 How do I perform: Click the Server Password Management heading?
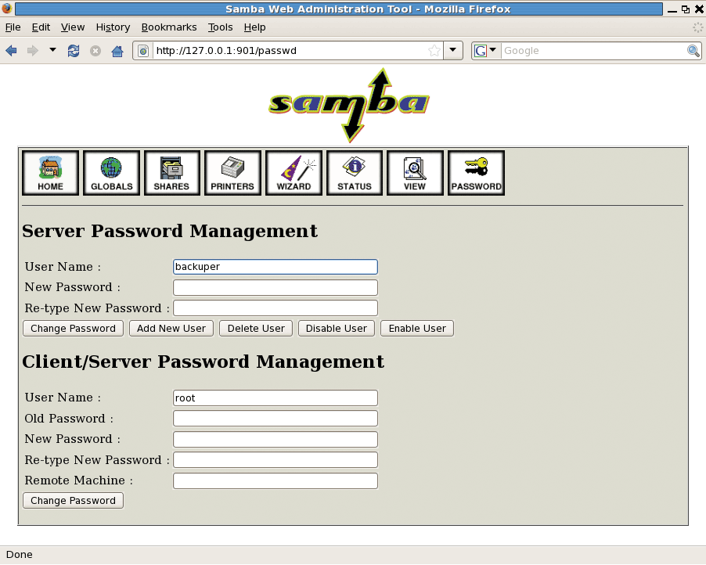pyautogui.click(x=170, y=231)
